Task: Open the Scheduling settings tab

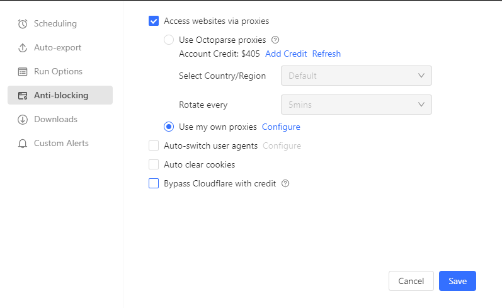Action: (x=55, y=24)
